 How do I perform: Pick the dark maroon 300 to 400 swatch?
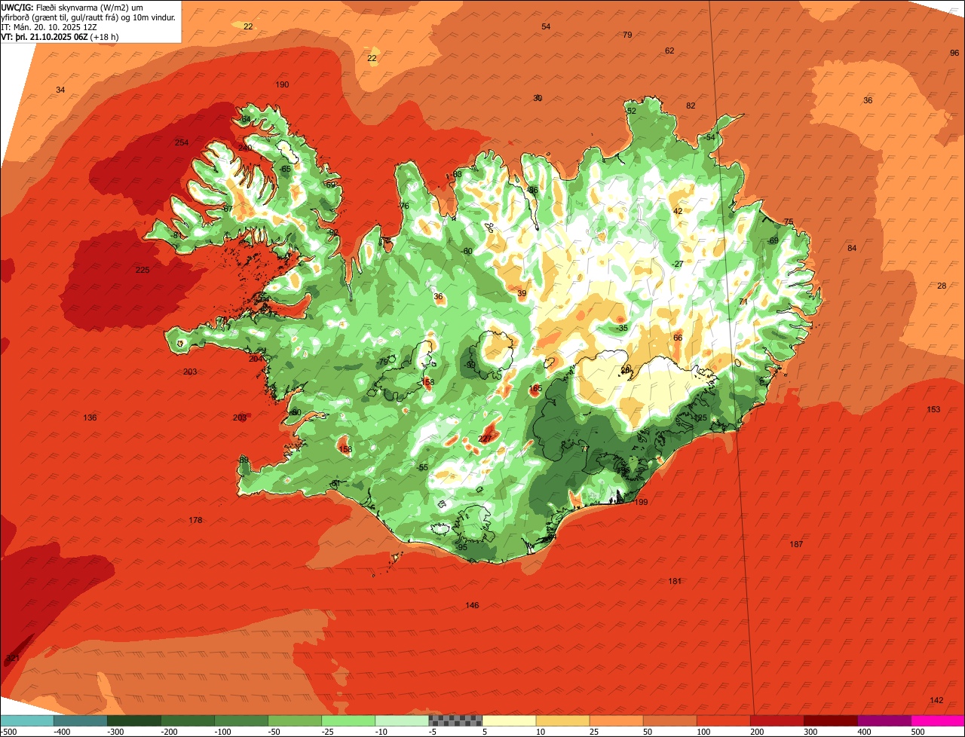pos(830,721)
